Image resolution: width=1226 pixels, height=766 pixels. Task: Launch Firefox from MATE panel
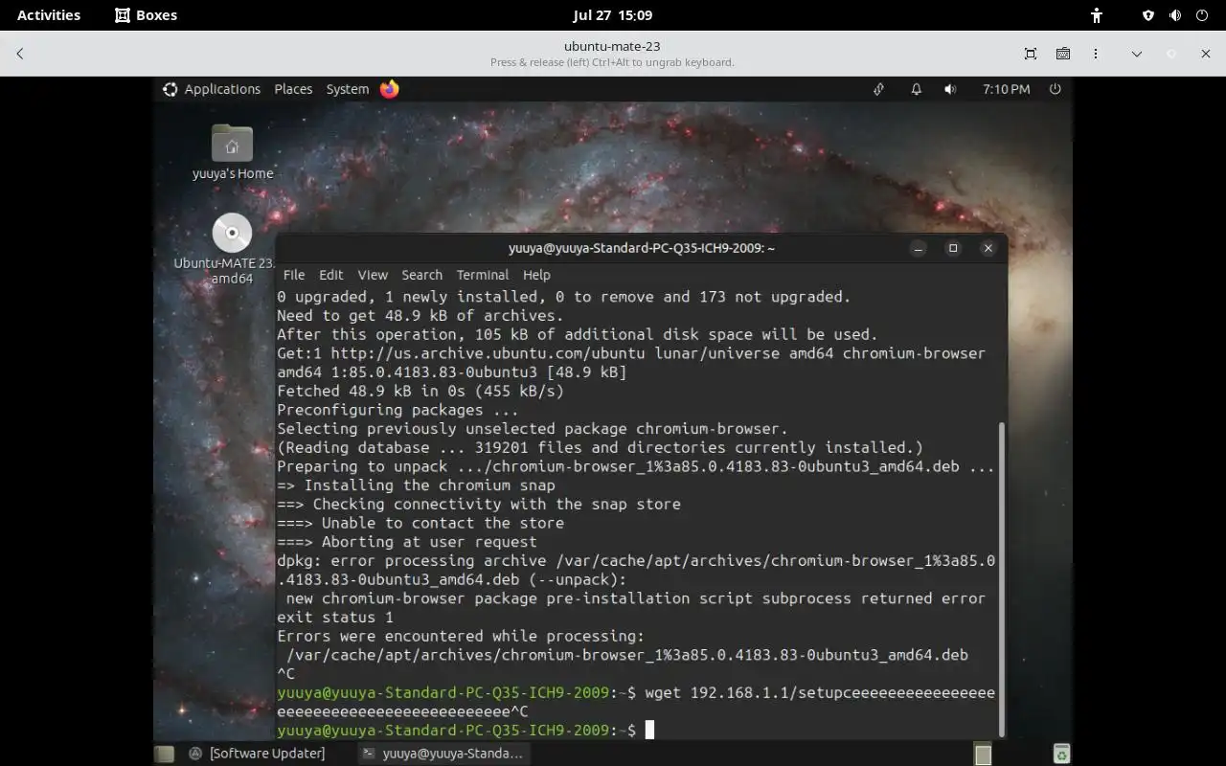[390, 89]
